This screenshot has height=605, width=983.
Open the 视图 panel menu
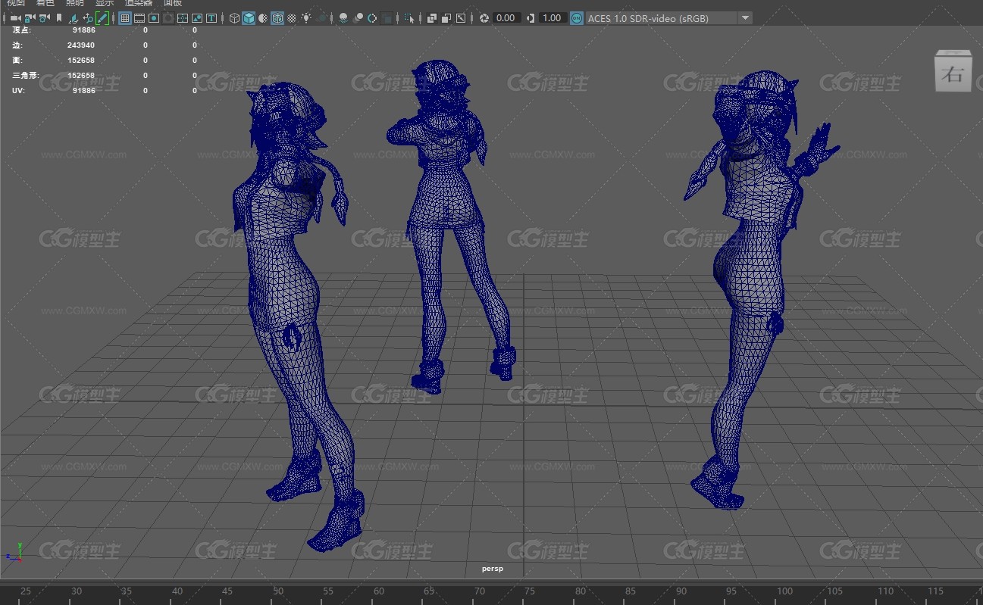pyautogui.click(x=16, y=3)
